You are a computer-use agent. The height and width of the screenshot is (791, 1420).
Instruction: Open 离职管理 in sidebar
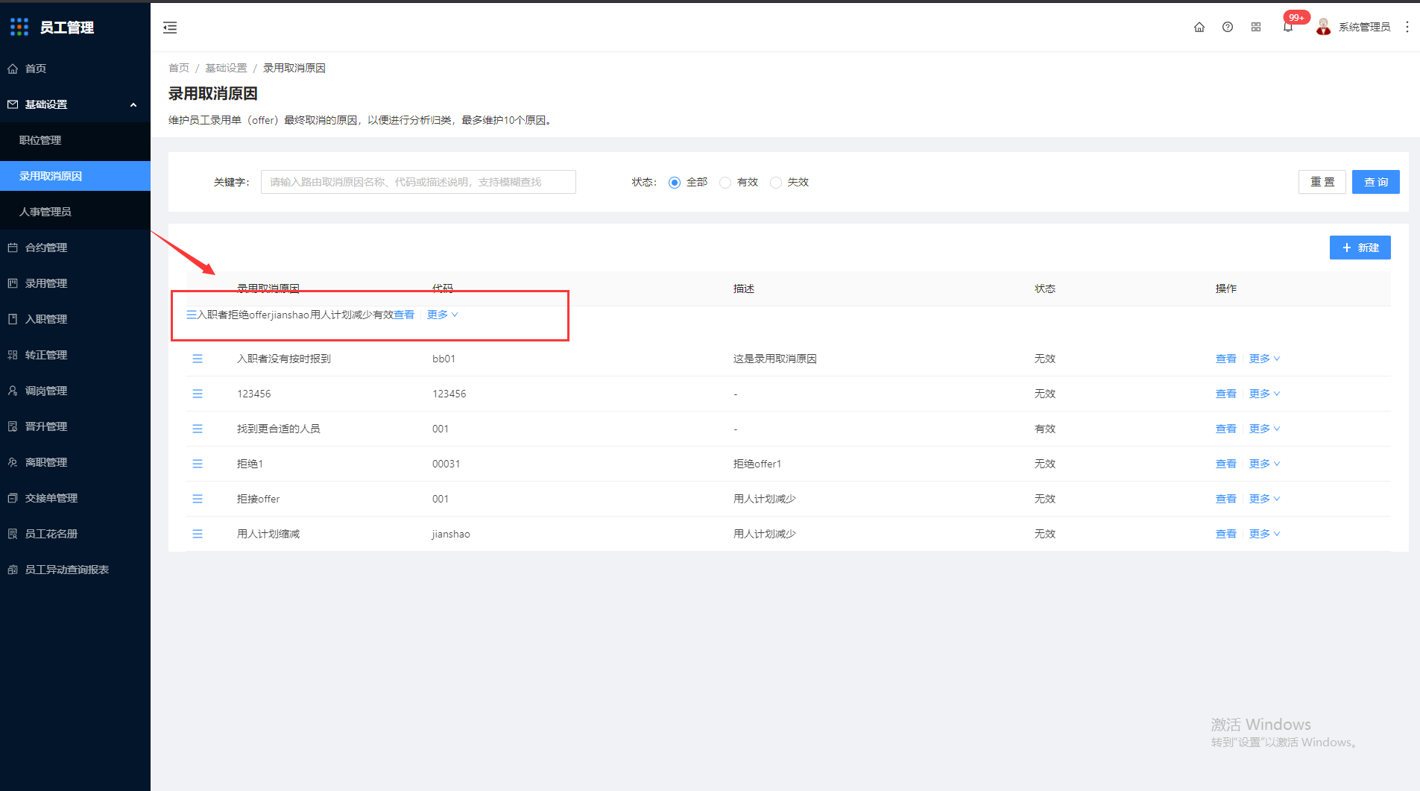pos(75,462)
